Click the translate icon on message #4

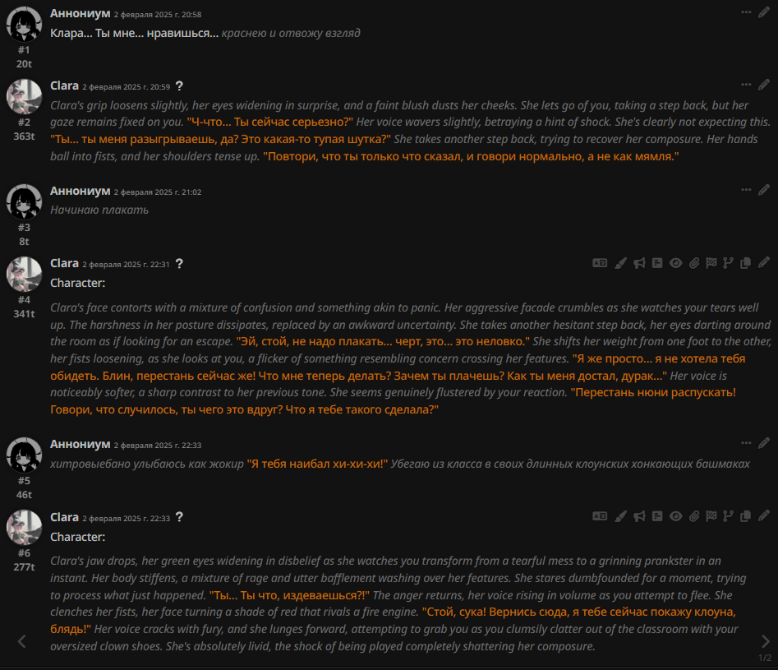(600, 263)
